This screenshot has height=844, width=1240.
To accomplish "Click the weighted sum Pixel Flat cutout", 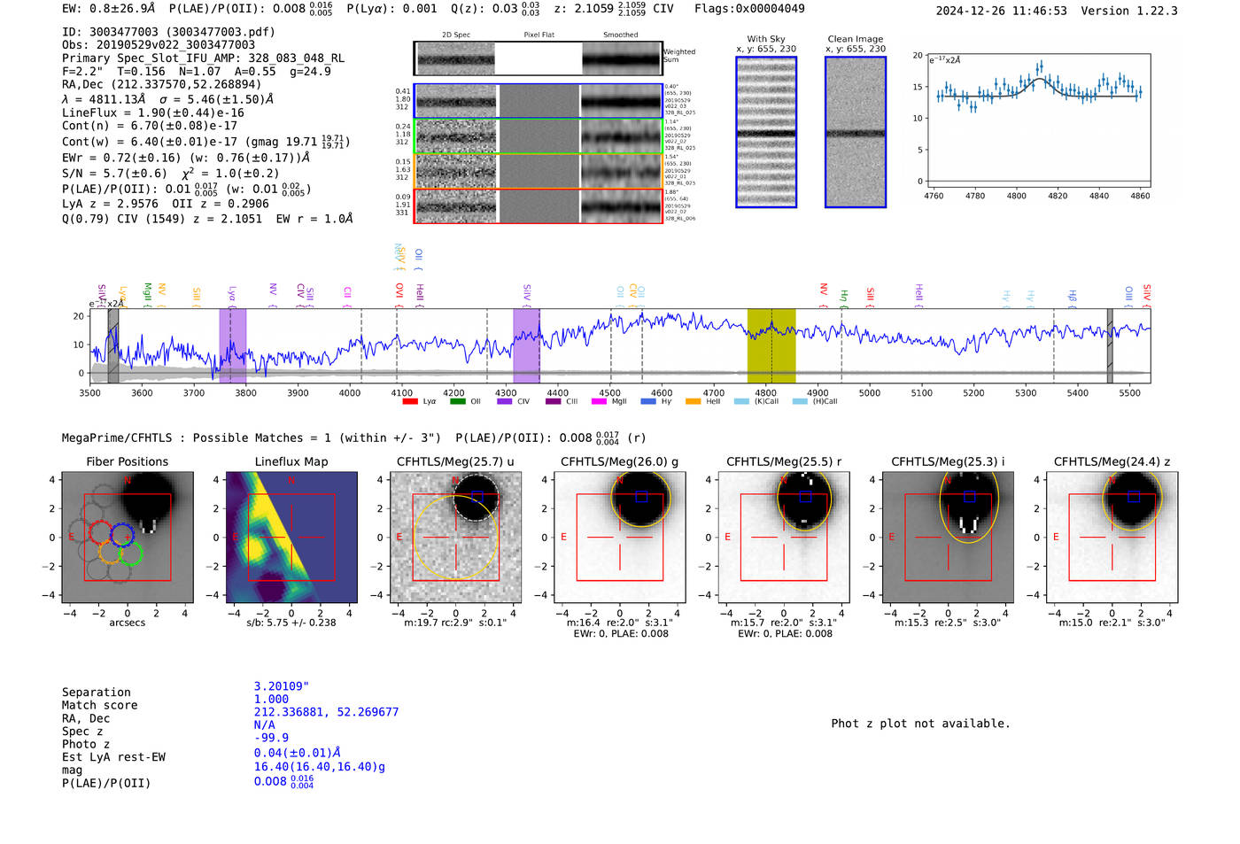I will click(539, 58).
